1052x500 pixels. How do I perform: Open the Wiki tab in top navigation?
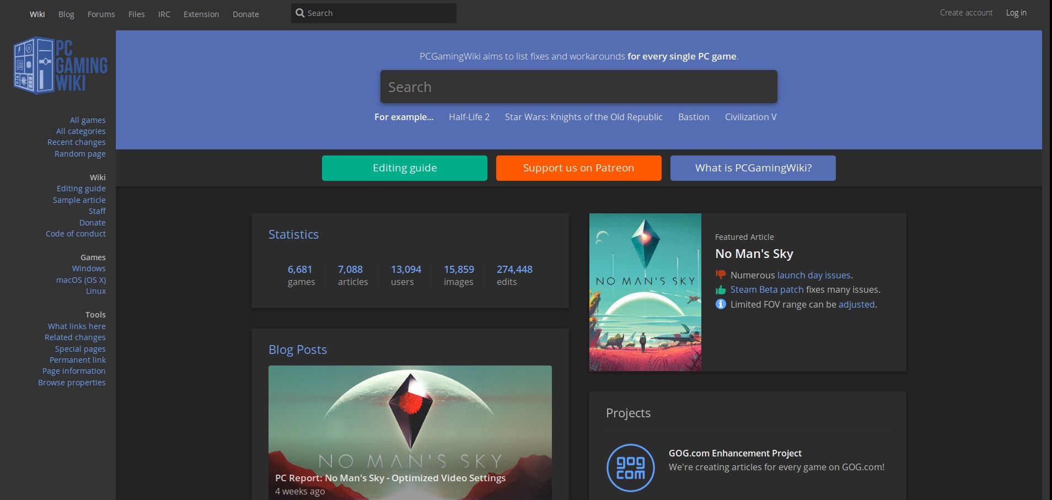(37, 14)
